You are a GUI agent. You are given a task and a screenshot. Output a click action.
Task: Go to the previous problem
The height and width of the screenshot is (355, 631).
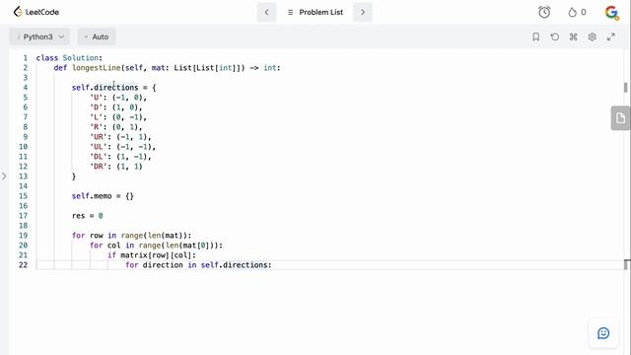[266, 13]
